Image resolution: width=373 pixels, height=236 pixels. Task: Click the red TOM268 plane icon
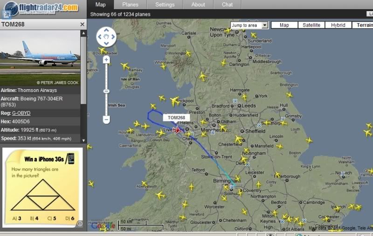tap(177, 130)
